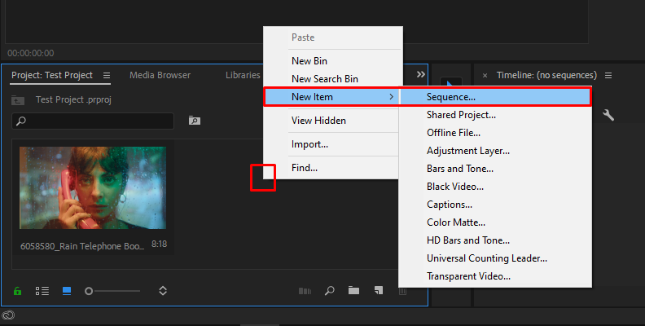The image size is (645, 326).
Task: Click Automate to Sequence icon
Action: pyautogui.click(x=305, y=291)
